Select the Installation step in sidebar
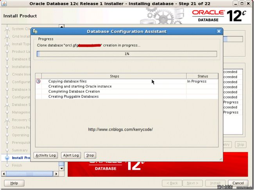This screenshot has height=190, width=254. point(21,66)
